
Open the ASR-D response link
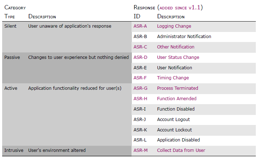pos(140,57)
